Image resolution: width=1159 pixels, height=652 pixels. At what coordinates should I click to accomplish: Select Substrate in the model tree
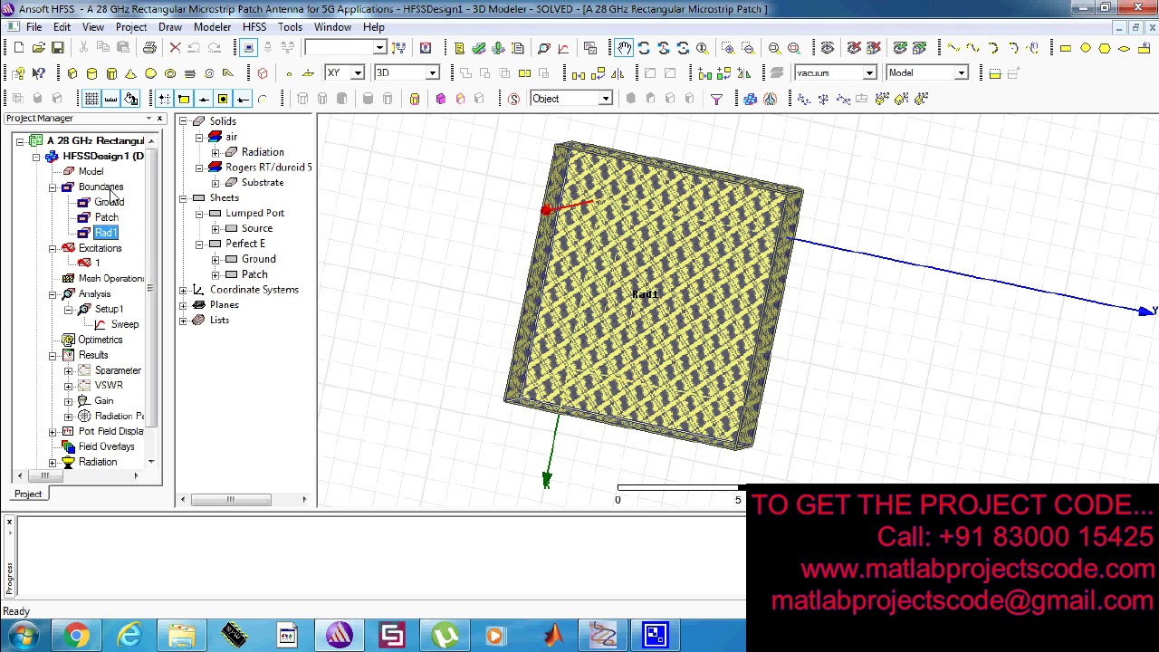coord(263,183)
